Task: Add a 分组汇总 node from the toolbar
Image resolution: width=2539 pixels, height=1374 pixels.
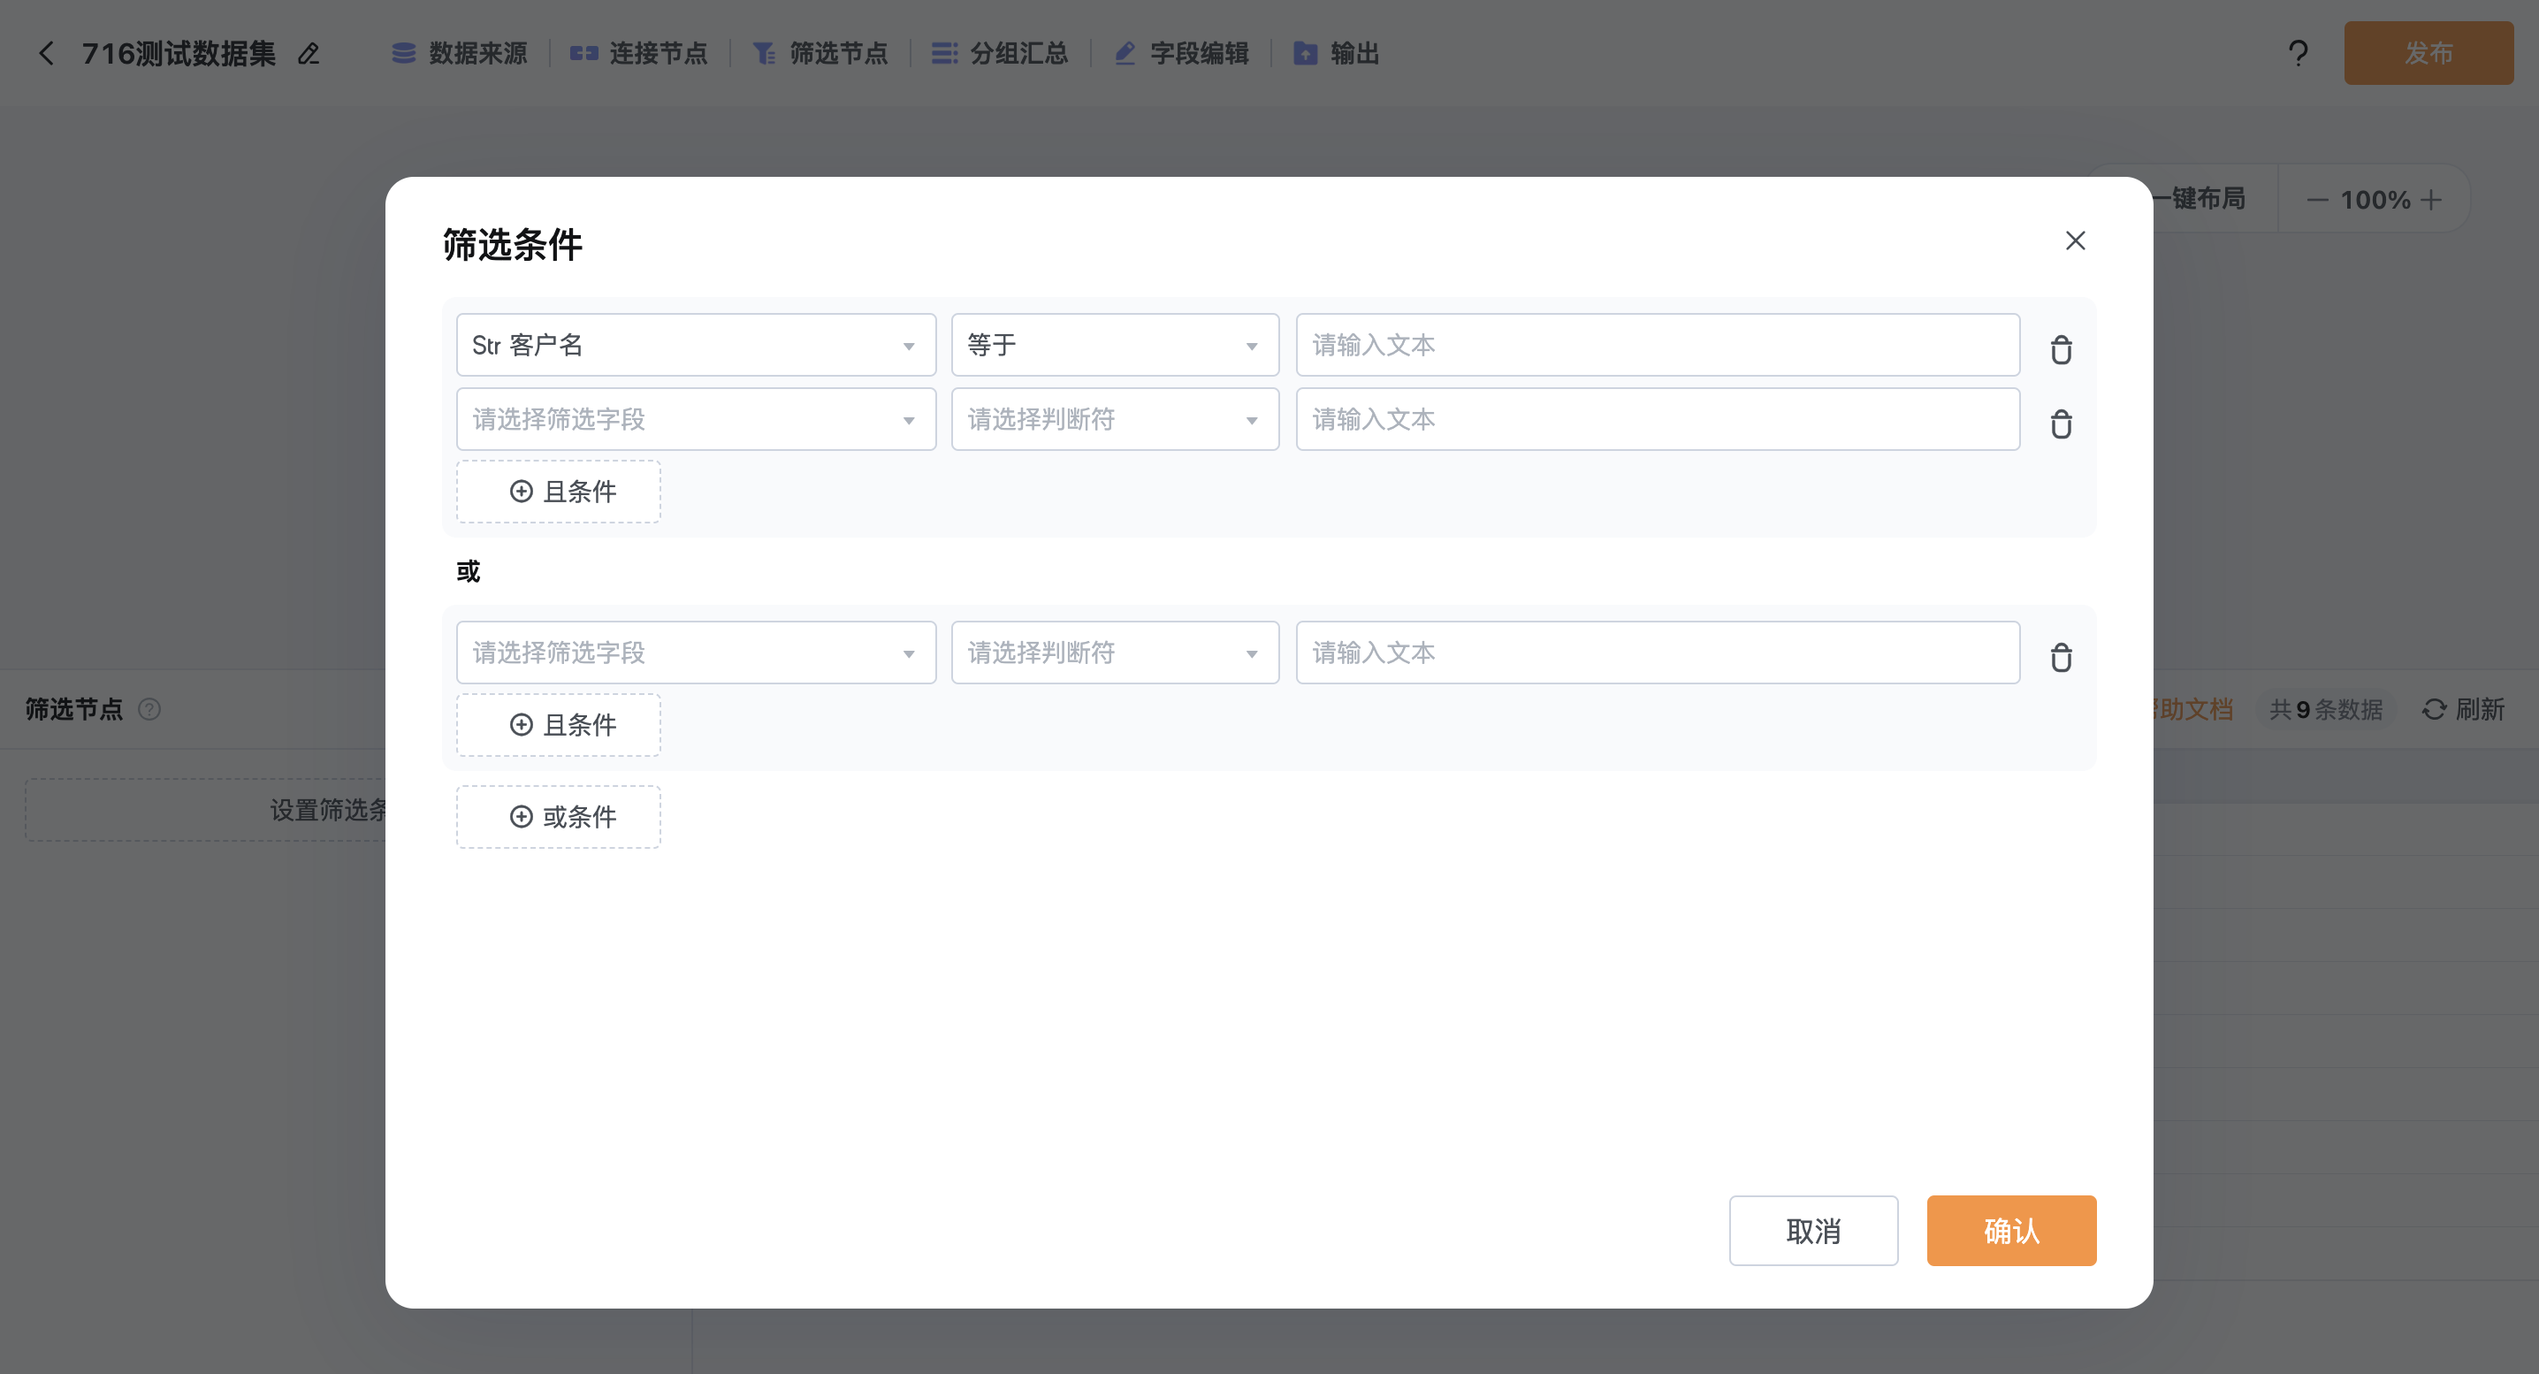Action: [1001, 53]
